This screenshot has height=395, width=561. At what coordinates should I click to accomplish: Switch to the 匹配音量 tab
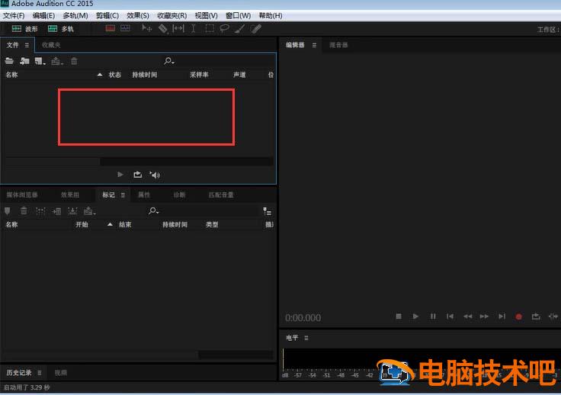coord(221,194)
